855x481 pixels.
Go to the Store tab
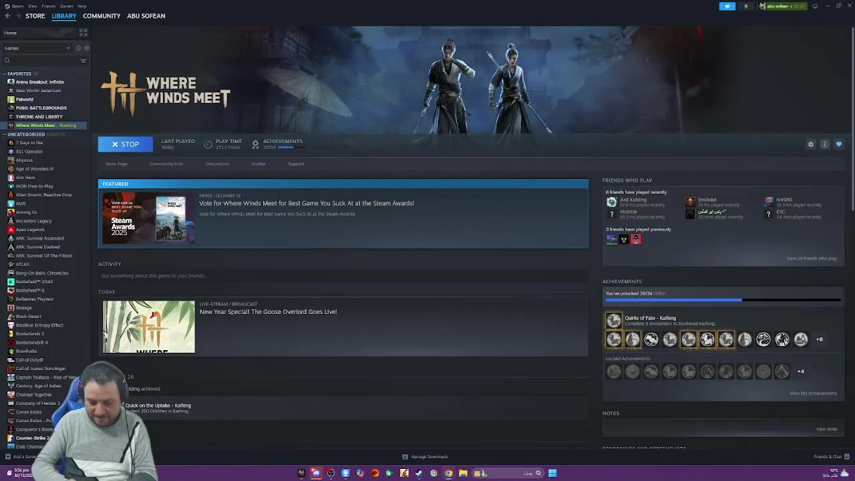35,16
